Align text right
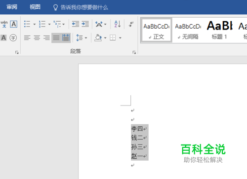247x179 pixels. click(46, 38)
